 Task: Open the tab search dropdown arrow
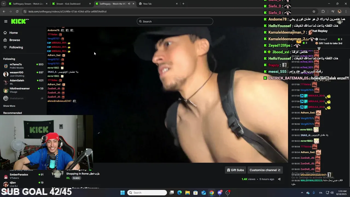point(4,4)
